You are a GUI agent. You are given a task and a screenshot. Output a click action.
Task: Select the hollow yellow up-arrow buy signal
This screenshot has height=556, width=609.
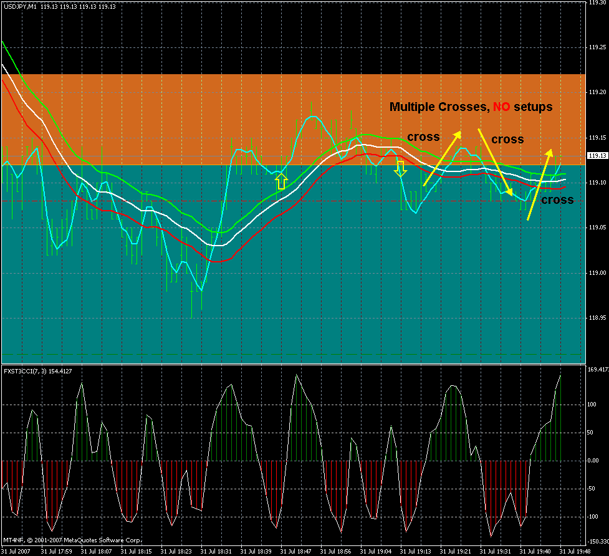pos(281,181)
